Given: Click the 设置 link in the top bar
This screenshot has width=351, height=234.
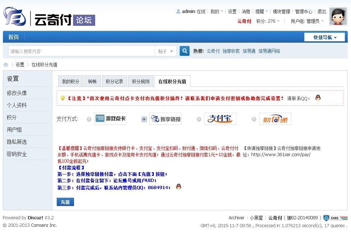Looking at the screenshot, I should [232, 11].
